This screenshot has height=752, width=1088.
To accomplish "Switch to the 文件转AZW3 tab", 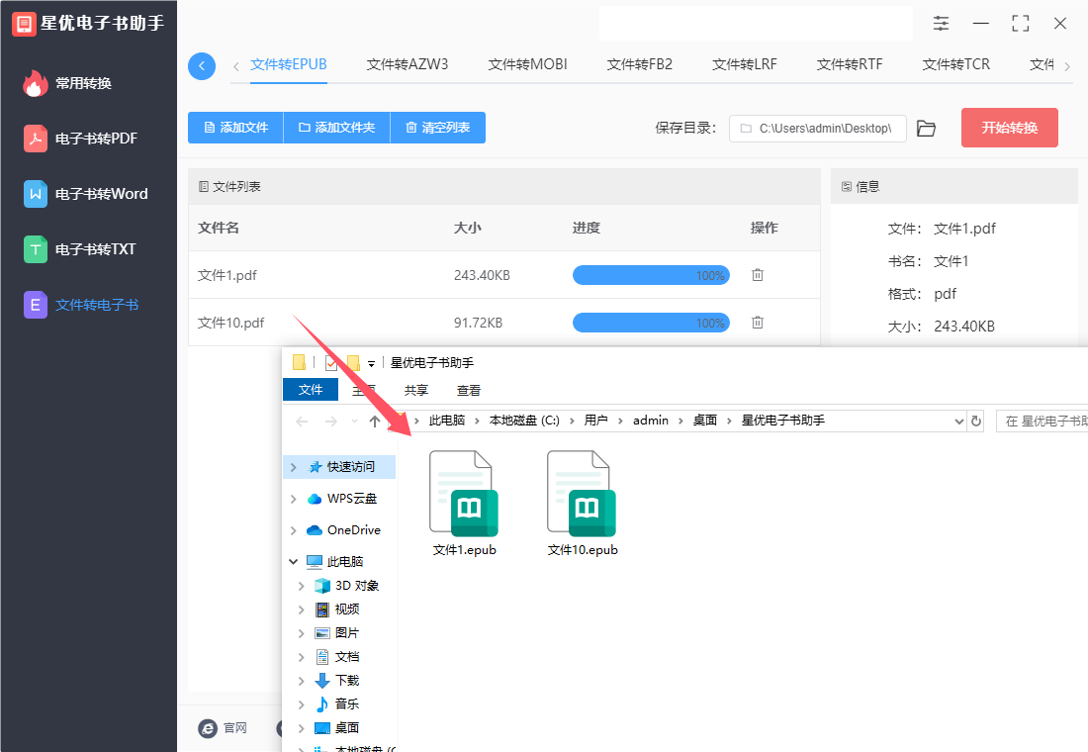I will click(x=408, y=64).
